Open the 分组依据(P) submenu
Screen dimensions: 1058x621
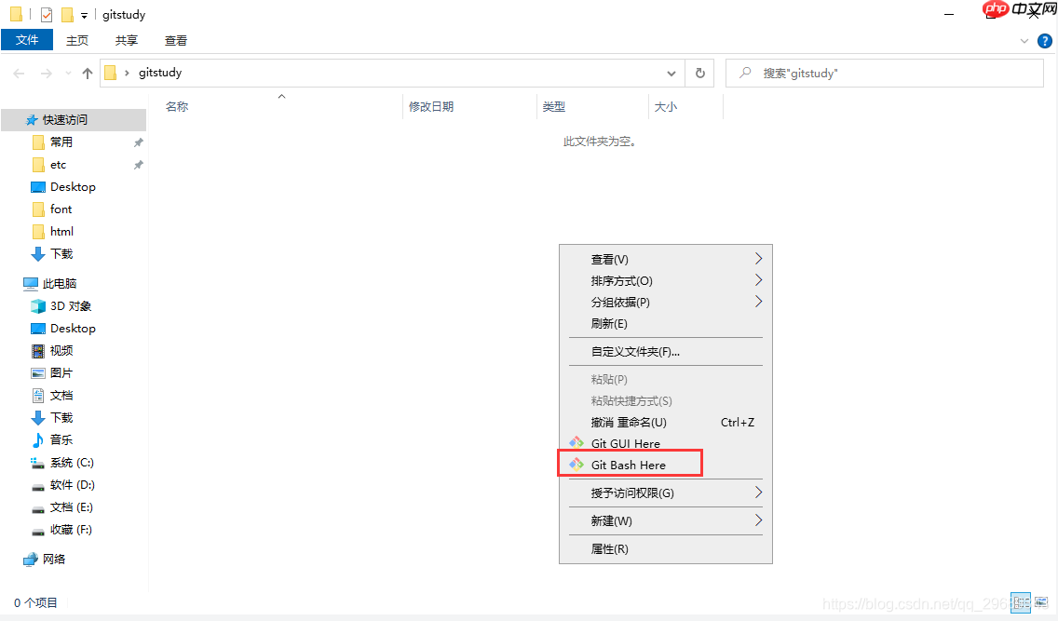pos(665,302)
